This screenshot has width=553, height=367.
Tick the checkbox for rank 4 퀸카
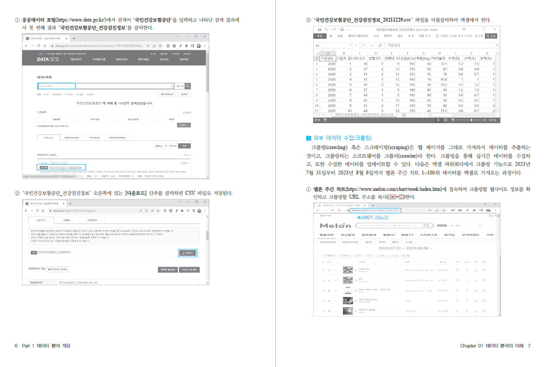tap(323, 301)
